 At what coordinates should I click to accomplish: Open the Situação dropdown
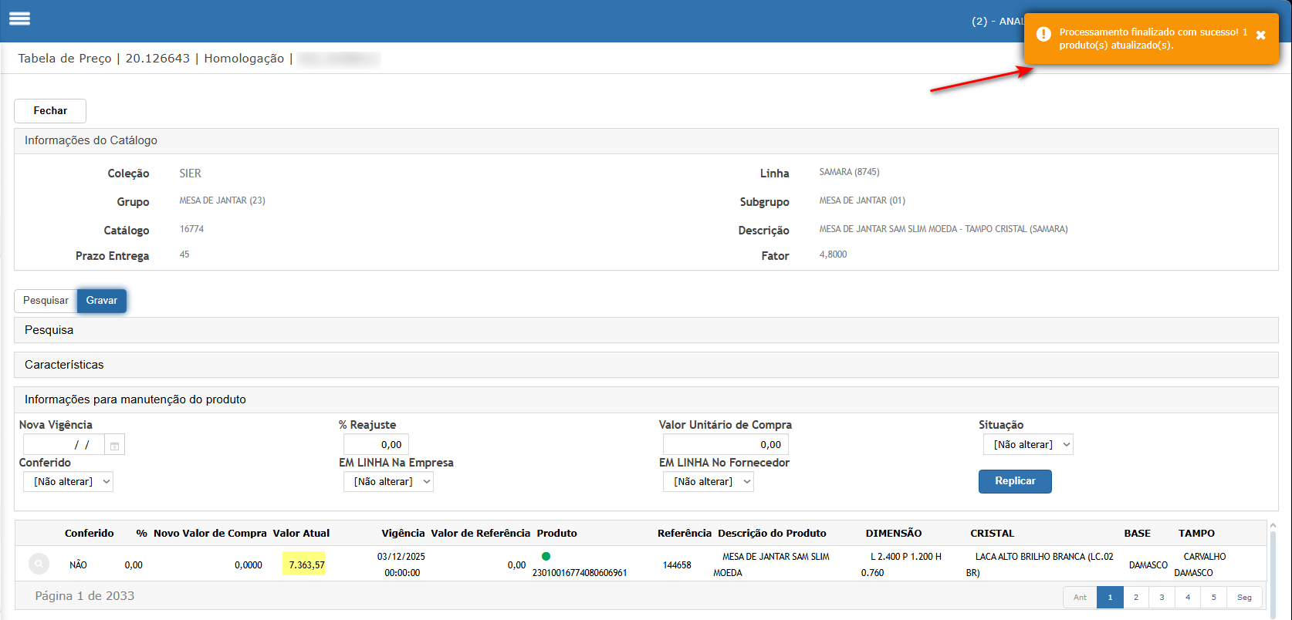point(1027,445)
